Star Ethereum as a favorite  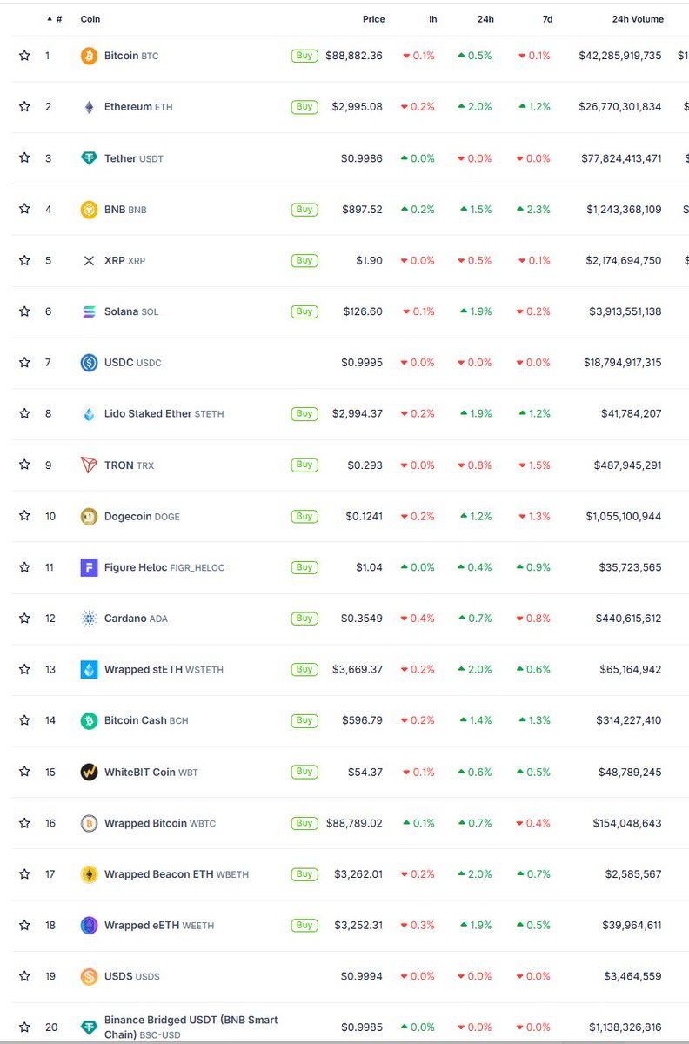tap(24, 107)
